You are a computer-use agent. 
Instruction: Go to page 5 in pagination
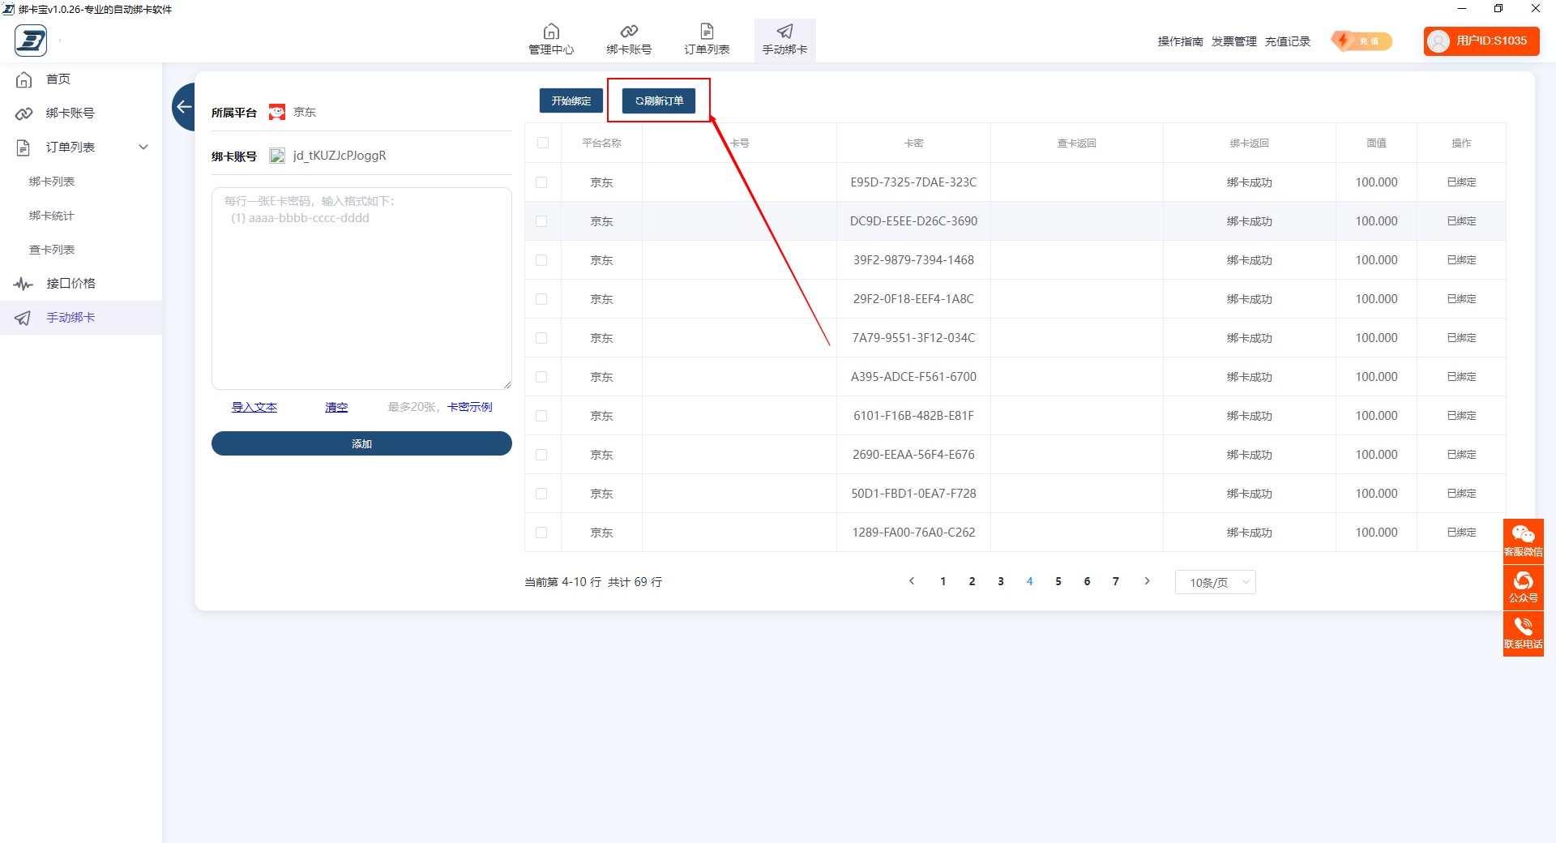coord(1058,581)
